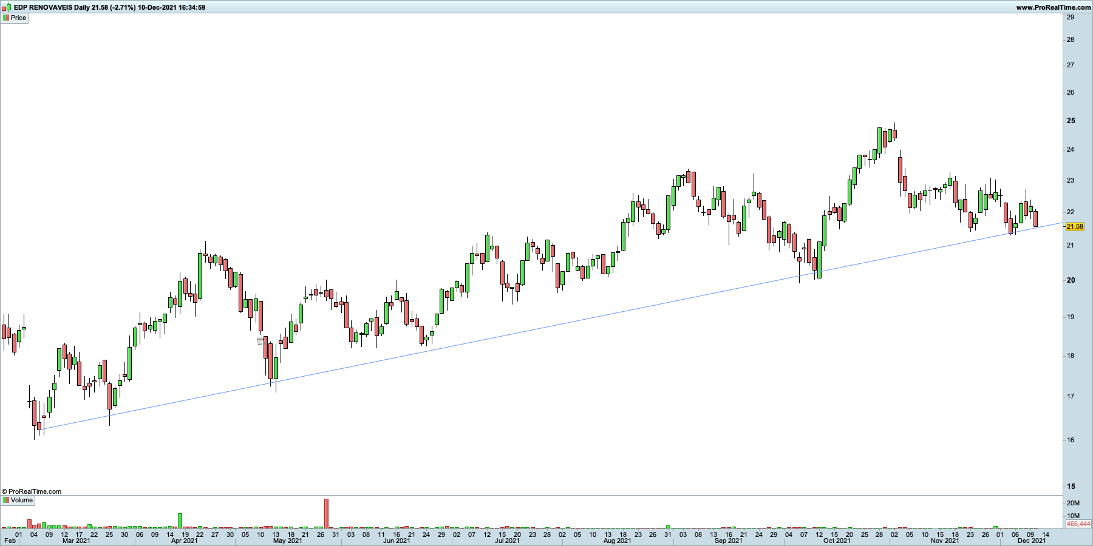
Task: Click the 17 value on the price axis
Action: tap(1071, 396)
